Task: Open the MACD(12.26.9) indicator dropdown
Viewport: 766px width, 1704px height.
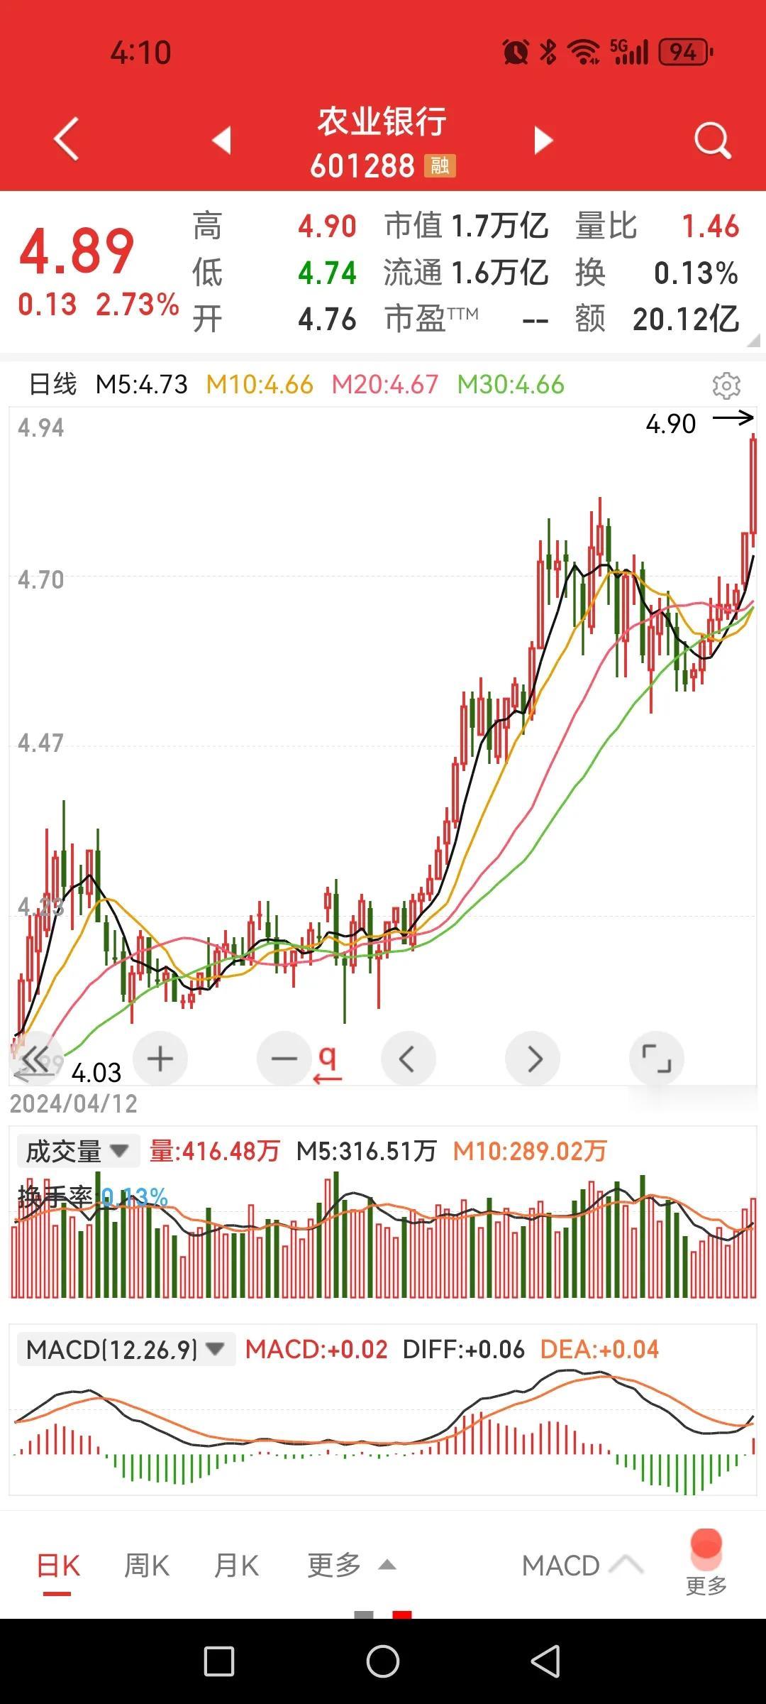Action: (126, 1349)
